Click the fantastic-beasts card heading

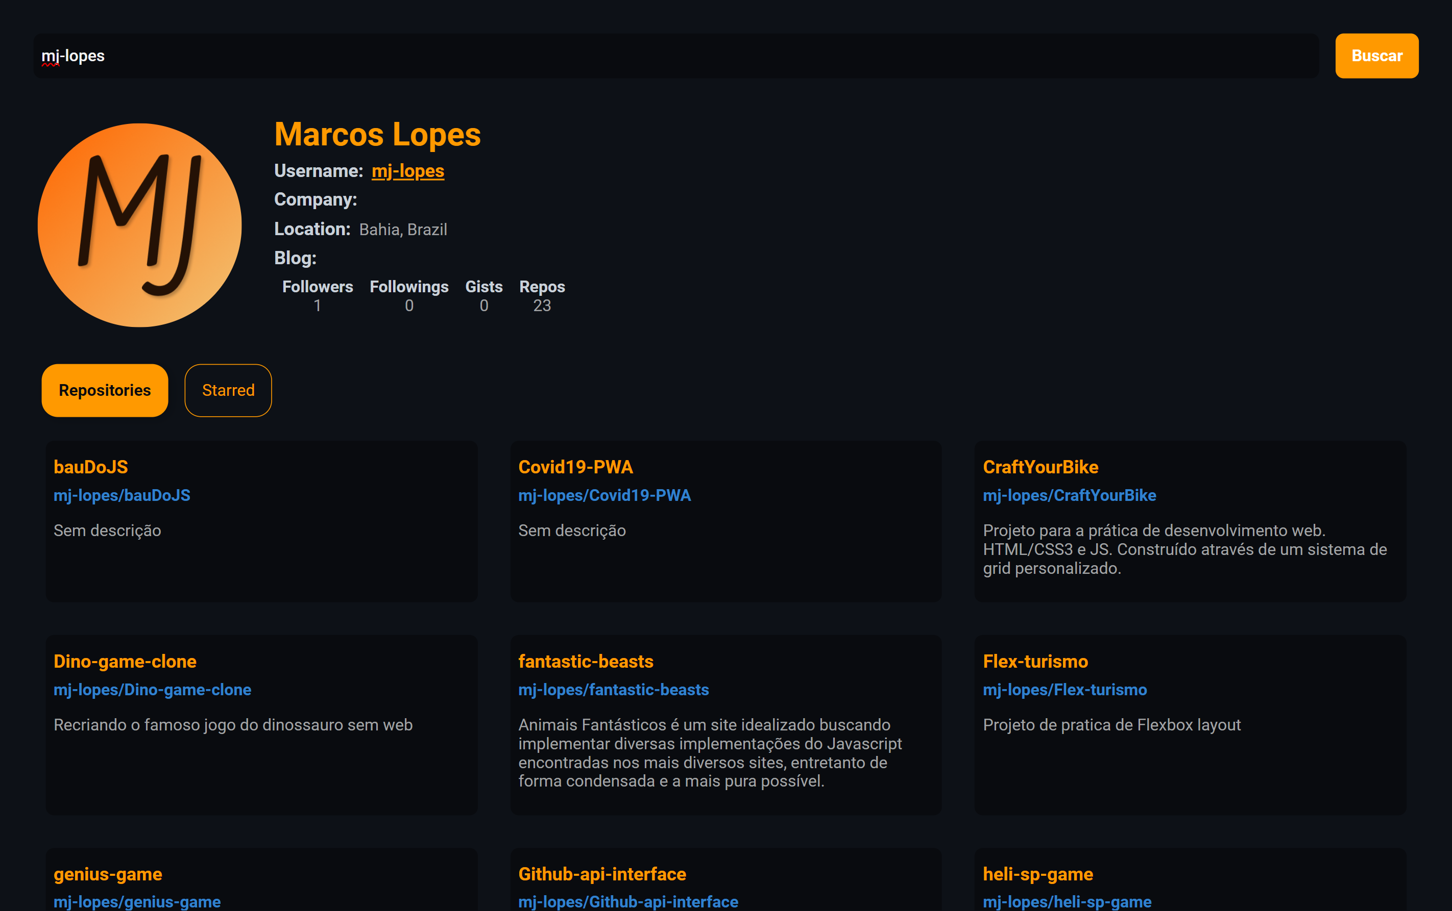(586, 662)
